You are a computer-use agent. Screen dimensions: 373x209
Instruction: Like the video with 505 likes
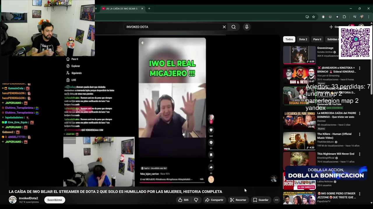coord(183,200)
